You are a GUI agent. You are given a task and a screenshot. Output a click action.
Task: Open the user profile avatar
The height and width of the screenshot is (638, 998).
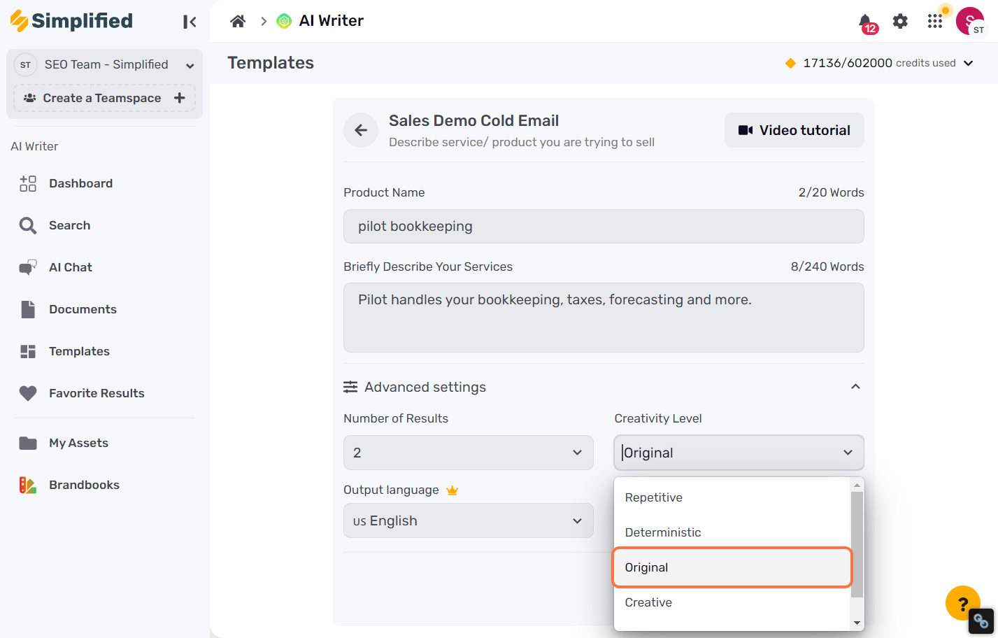tap(970, 21)
